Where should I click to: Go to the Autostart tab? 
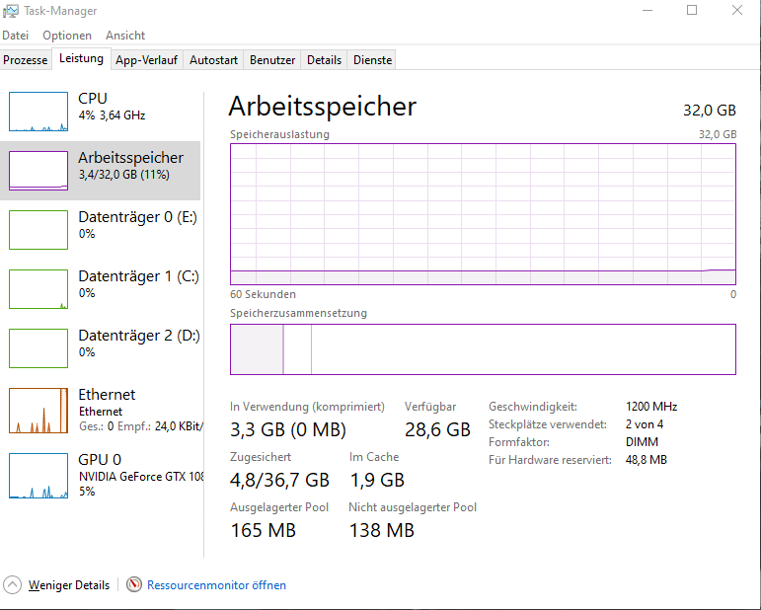213,60
